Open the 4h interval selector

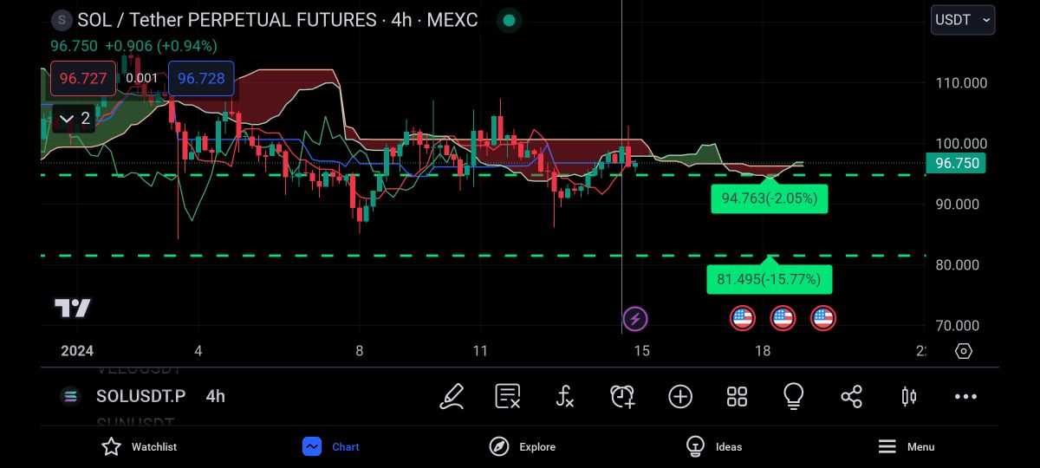pos(215,396)
